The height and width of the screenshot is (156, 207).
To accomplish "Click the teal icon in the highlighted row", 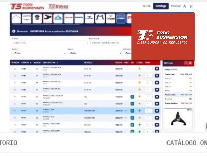I will click(x=132, y=111).
